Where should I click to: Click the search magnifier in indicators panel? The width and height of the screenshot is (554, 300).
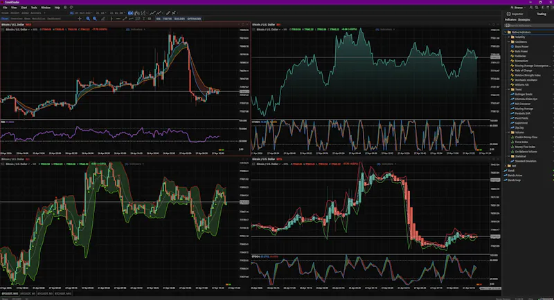click(x=508, y=26)
